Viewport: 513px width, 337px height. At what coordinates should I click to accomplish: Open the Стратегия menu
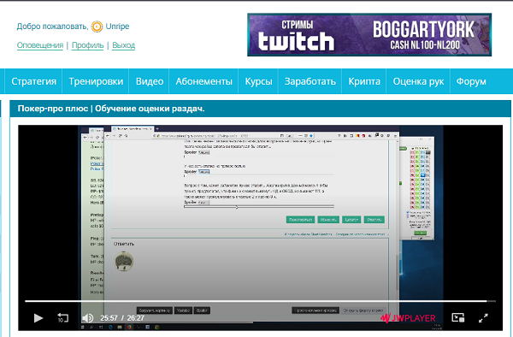point(33,81)
